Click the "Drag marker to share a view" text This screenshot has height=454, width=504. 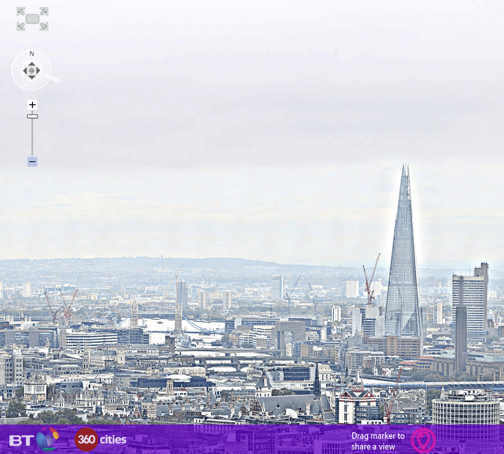[x=378, y=441]
